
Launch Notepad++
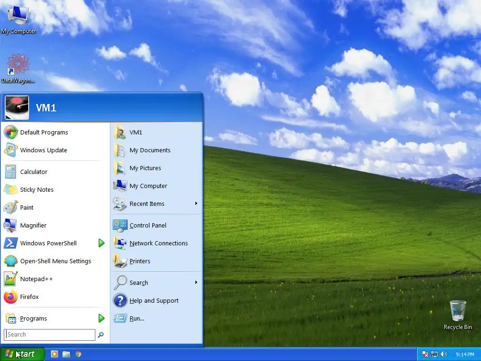pyautogui.click(x=55, y=279)
